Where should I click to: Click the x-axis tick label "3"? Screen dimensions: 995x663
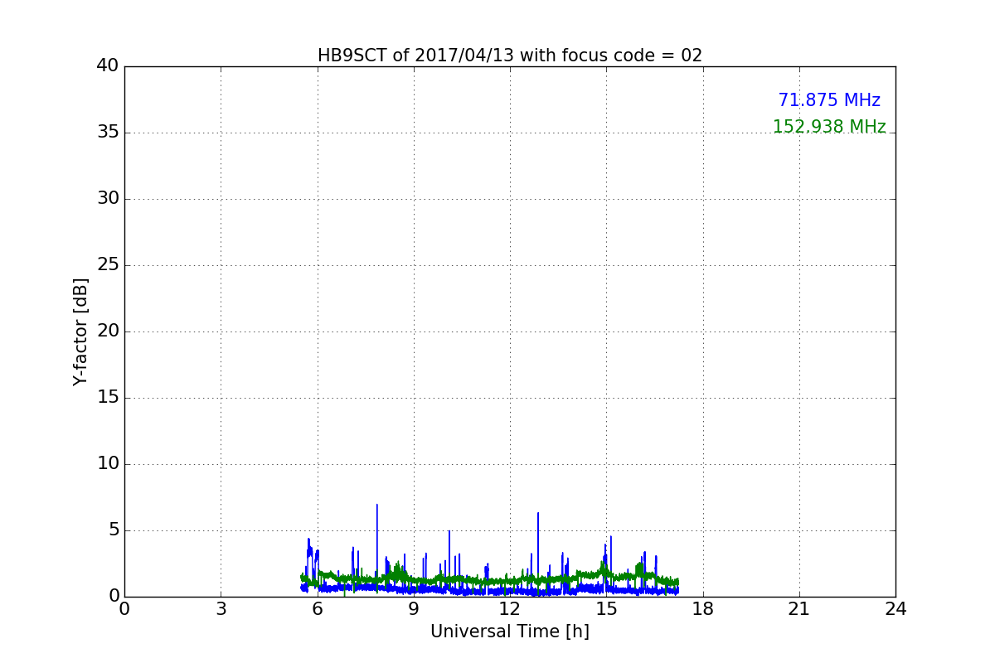[x=221, y=609]
